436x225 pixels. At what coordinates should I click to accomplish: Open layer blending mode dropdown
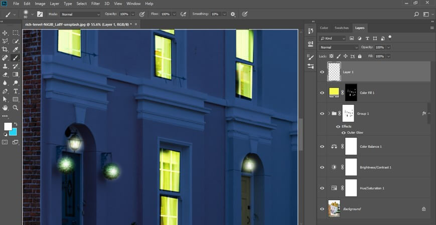[339, 48]
